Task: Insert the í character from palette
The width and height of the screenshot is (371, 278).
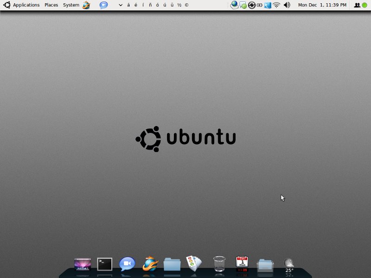Action: point(143,5)
